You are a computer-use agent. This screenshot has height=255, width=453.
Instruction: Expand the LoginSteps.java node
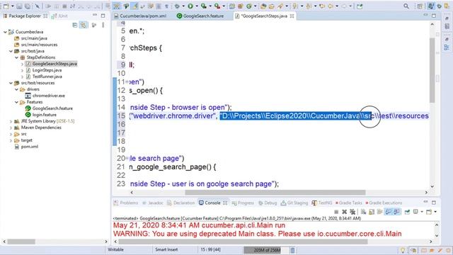(22, 70)
